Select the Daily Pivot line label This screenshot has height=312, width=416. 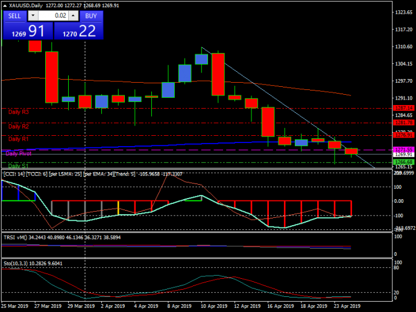[19, 154]
